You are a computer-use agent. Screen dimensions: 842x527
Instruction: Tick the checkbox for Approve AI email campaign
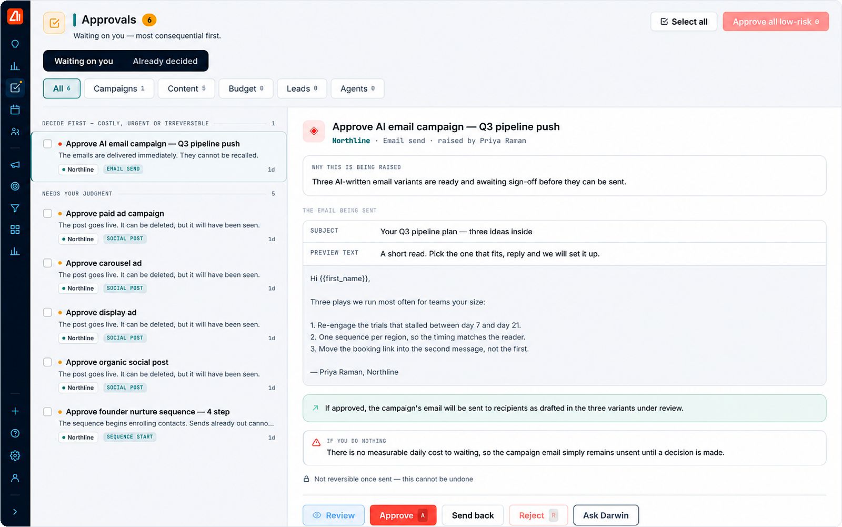click(47, 144)
